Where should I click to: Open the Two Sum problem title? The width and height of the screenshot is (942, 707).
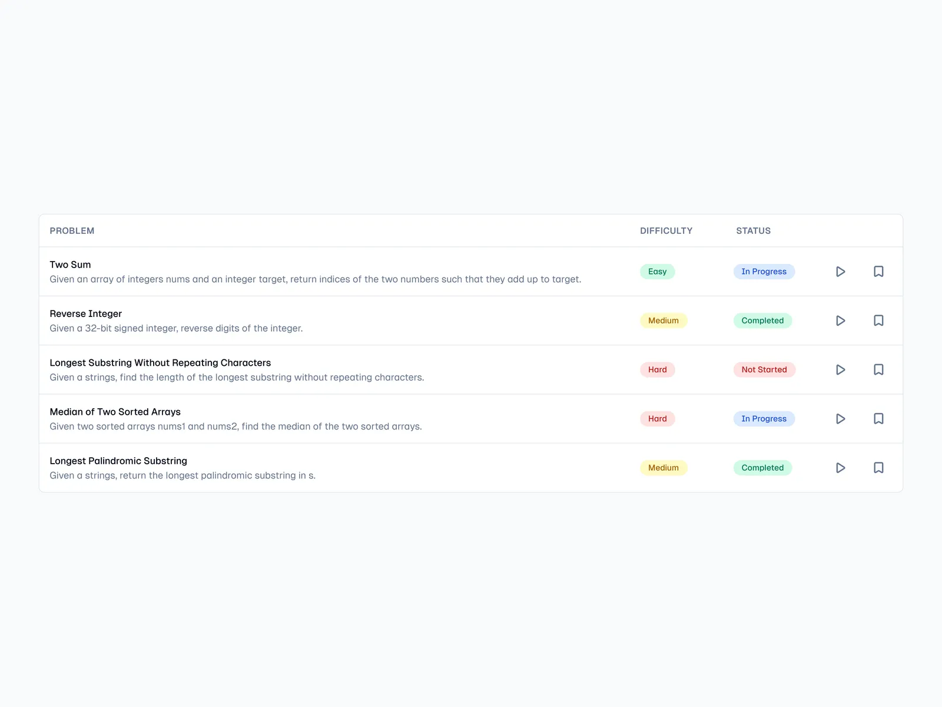pyautogui.click(x=70, y=265)
